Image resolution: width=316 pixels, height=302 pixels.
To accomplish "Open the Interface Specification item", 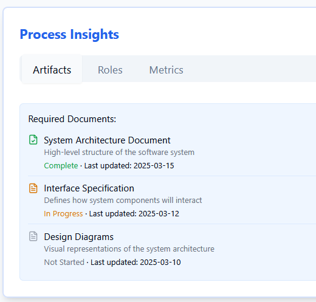I will point(89,188).
